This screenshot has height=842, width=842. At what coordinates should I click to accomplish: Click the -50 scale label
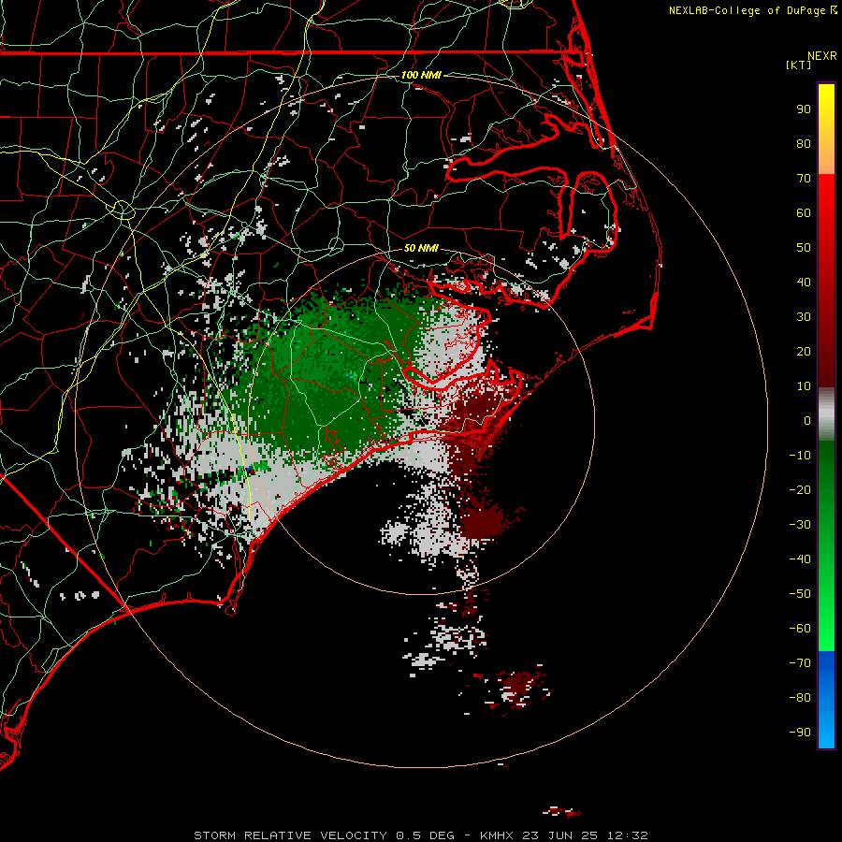(800, 594)
